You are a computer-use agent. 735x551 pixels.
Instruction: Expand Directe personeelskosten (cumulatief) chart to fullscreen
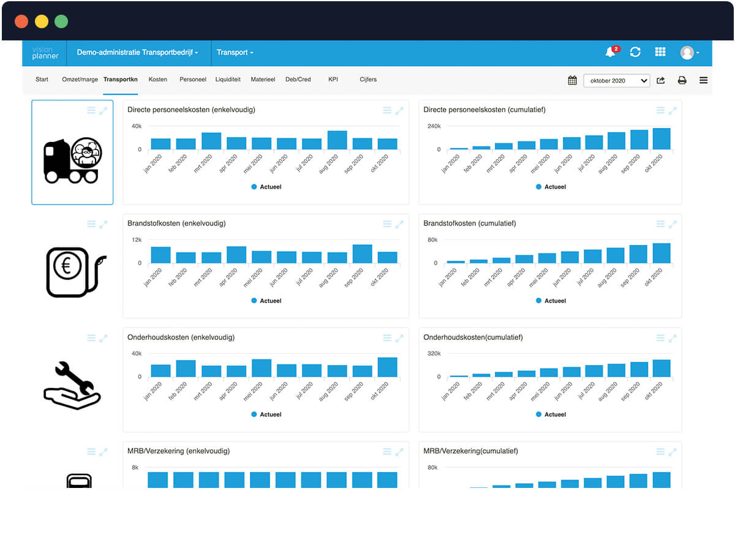[673, 110]
